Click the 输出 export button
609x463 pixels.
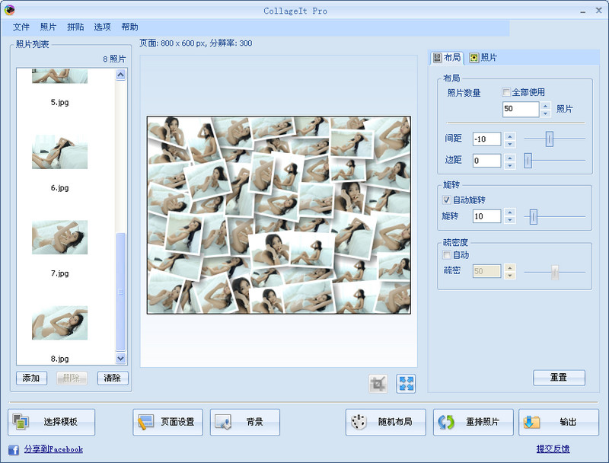(x=559, y=422)
